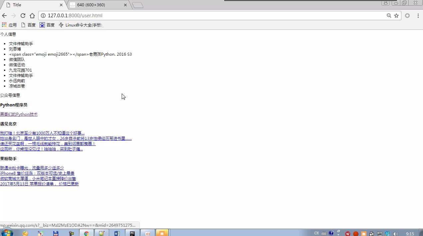Close the 640 (600×360) tab
The image size is (423, 236).
(125, 5)
